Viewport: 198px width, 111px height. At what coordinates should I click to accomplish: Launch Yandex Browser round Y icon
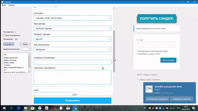pyautogui.click(x=40, y=108)
